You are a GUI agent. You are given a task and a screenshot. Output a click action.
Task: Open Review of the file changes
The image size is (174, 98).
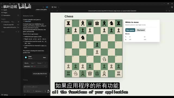click(x=40, y=63)
